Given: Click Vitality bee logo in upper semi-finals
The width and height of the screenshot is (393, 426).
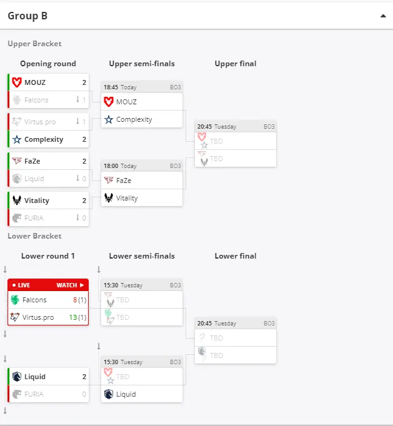Looking at the screenshot, I should coord(109,198).
